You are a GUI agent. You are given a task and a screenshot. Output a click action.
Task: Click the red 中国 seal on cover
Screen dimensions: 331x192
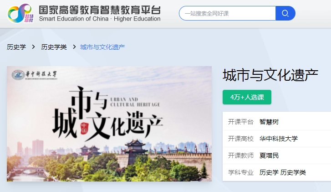click(x=84, y=128)
